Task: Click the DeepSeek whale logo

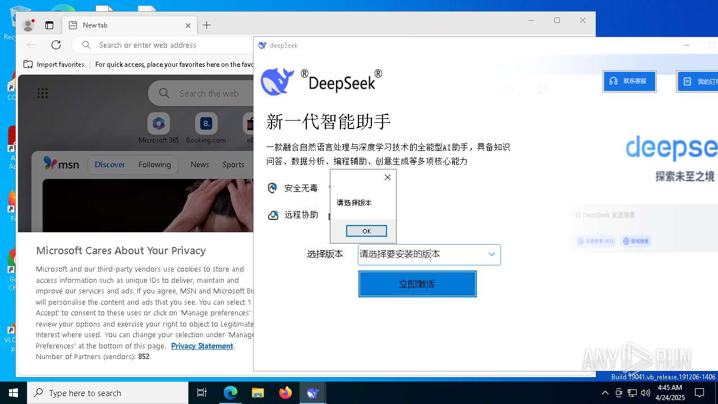Action: (278, 82)
